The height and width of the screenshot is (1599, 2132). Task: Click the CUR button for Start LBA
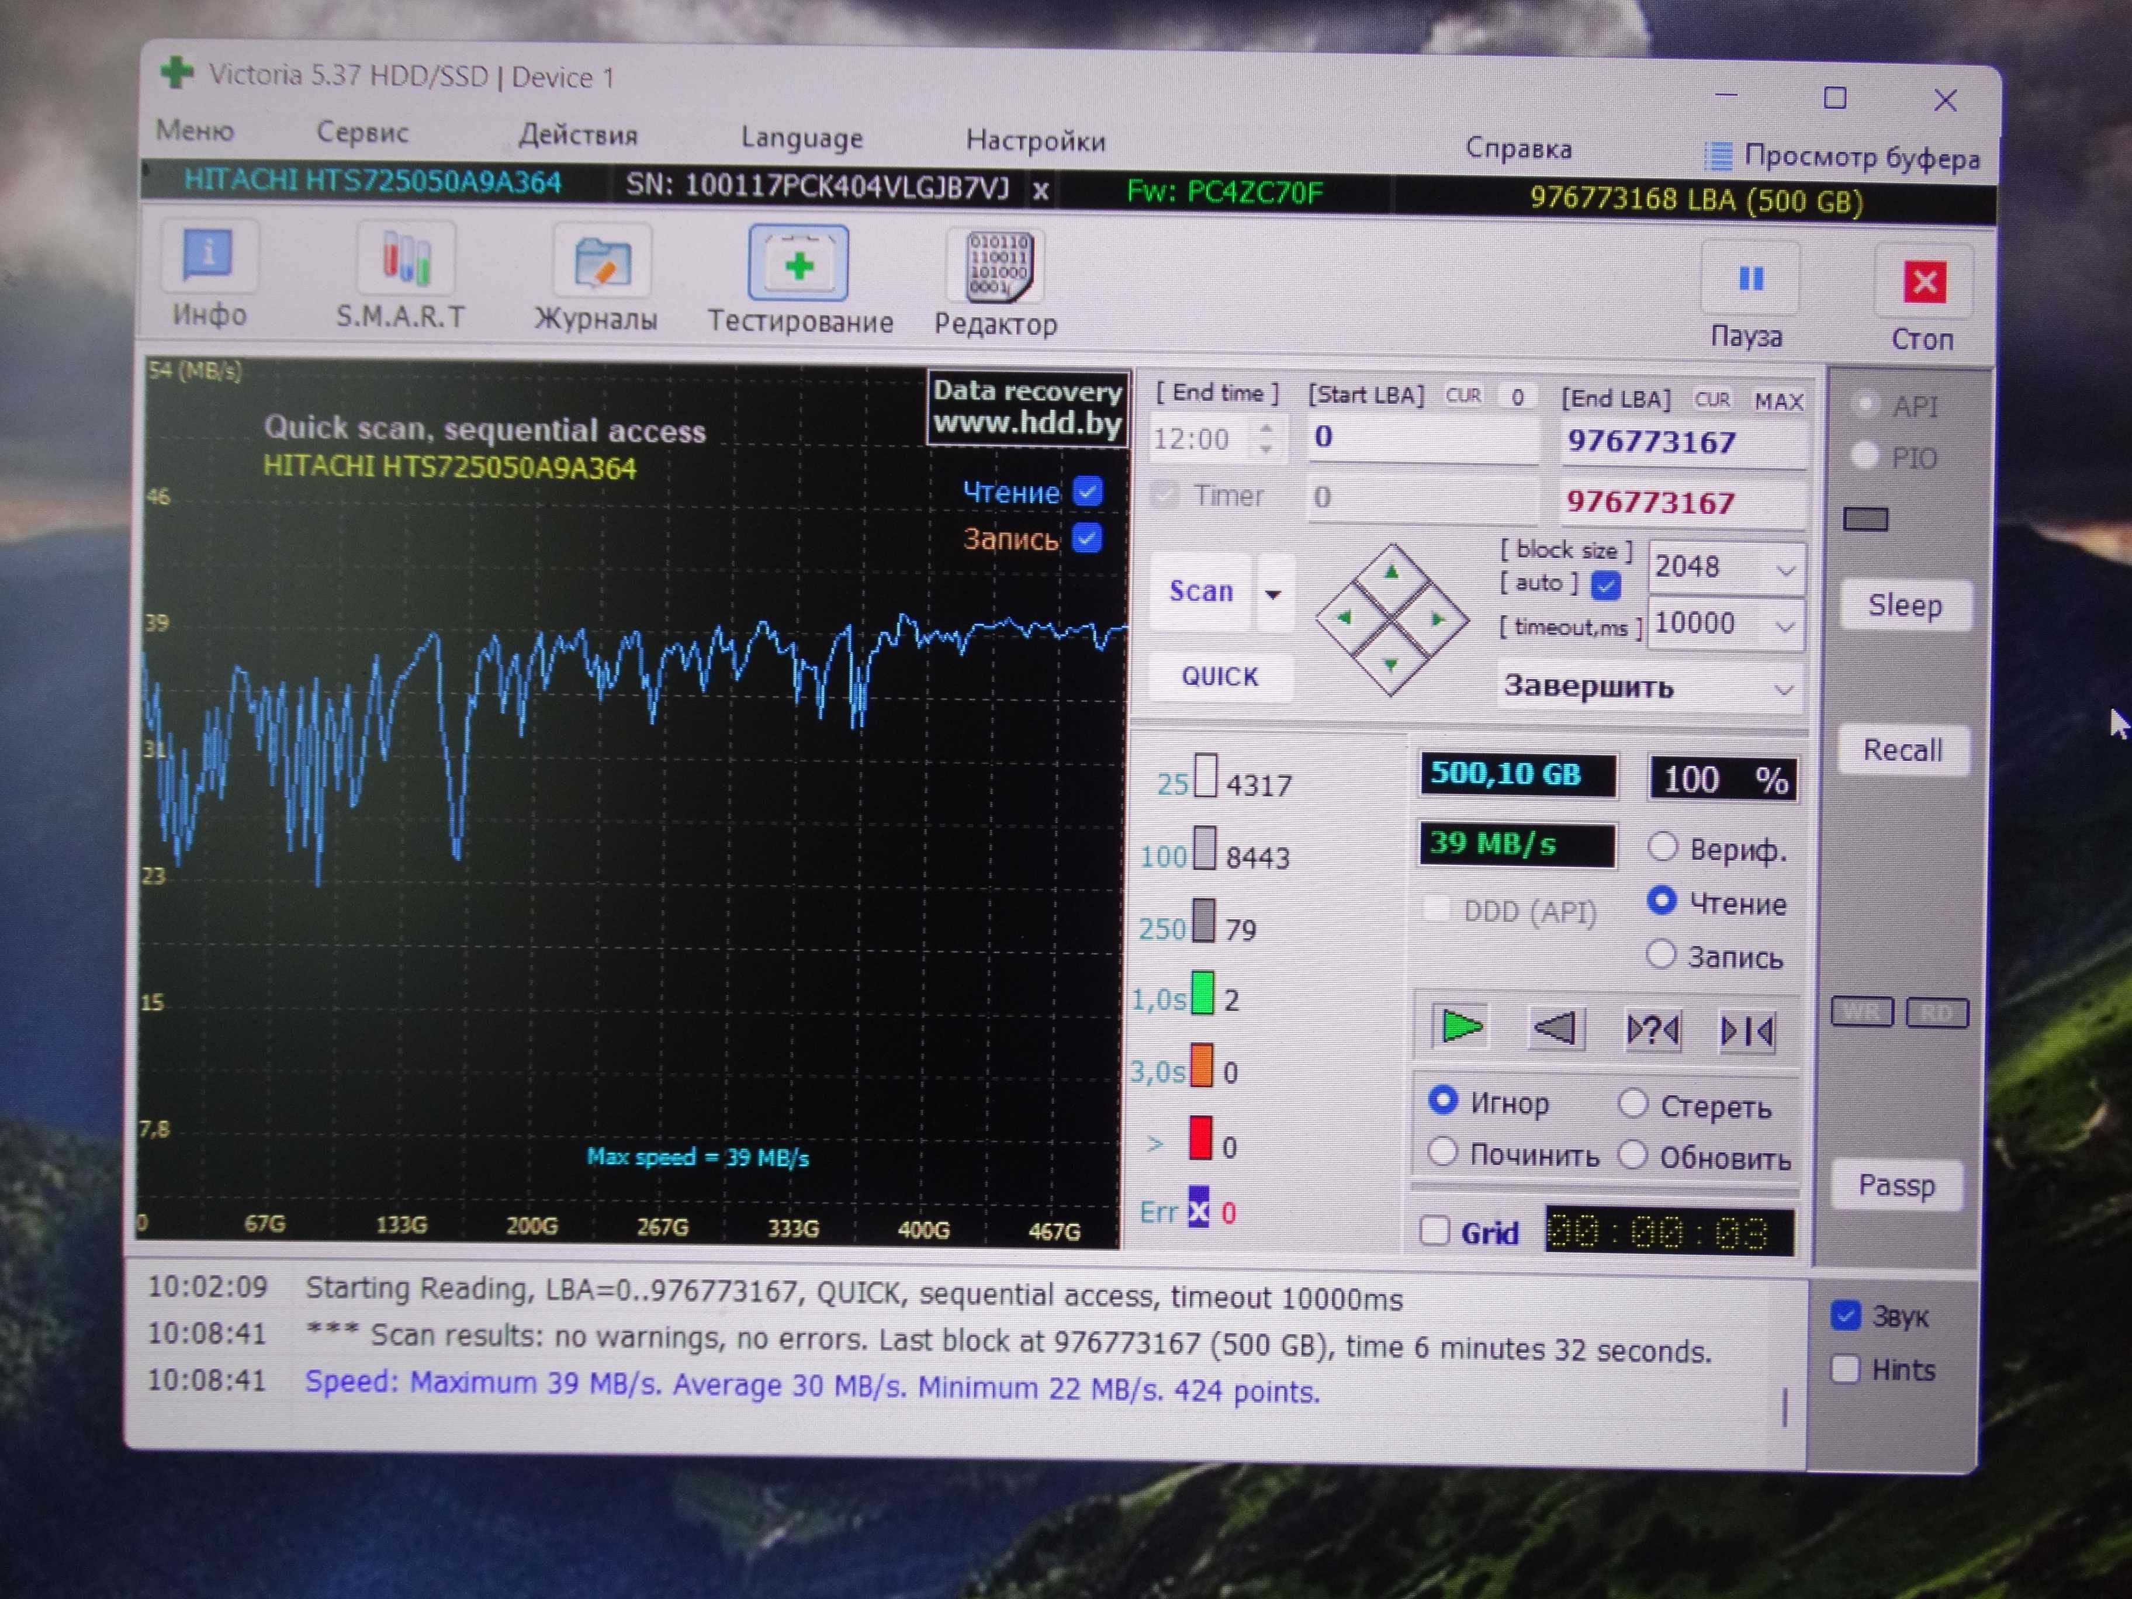click(x=1462, y=395)
